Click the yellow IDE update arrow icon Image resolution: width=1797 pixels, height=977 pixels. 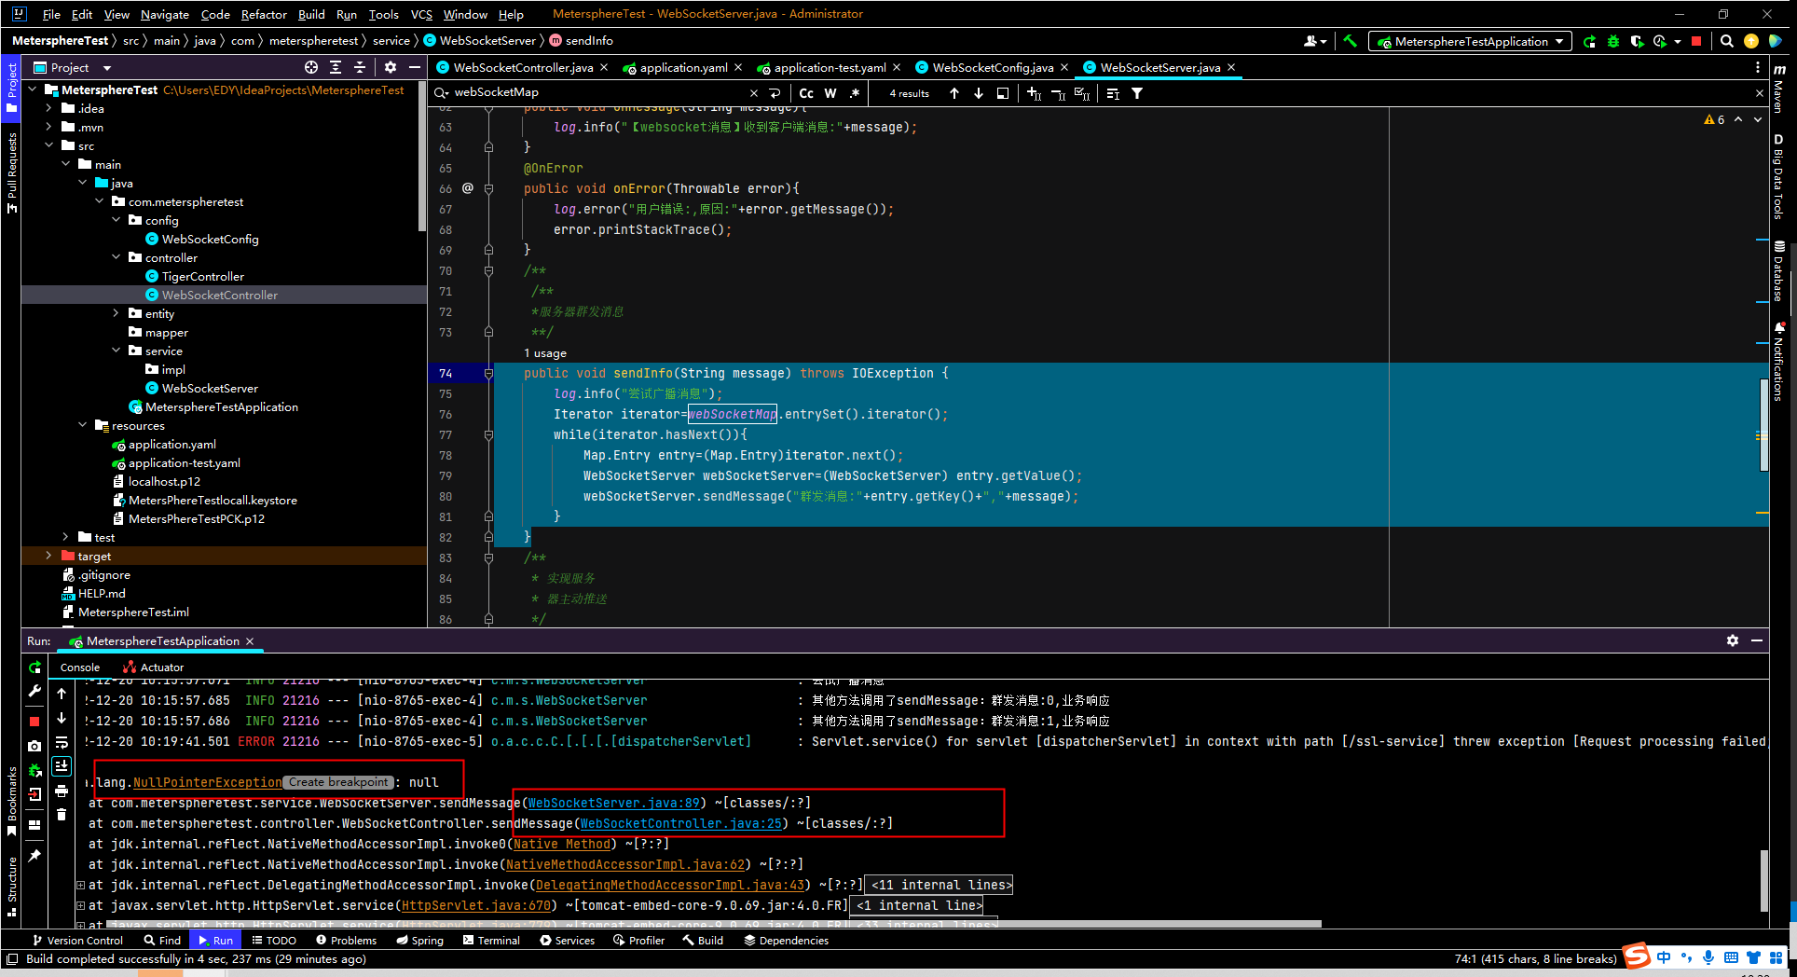click(x=1751, y=41)
